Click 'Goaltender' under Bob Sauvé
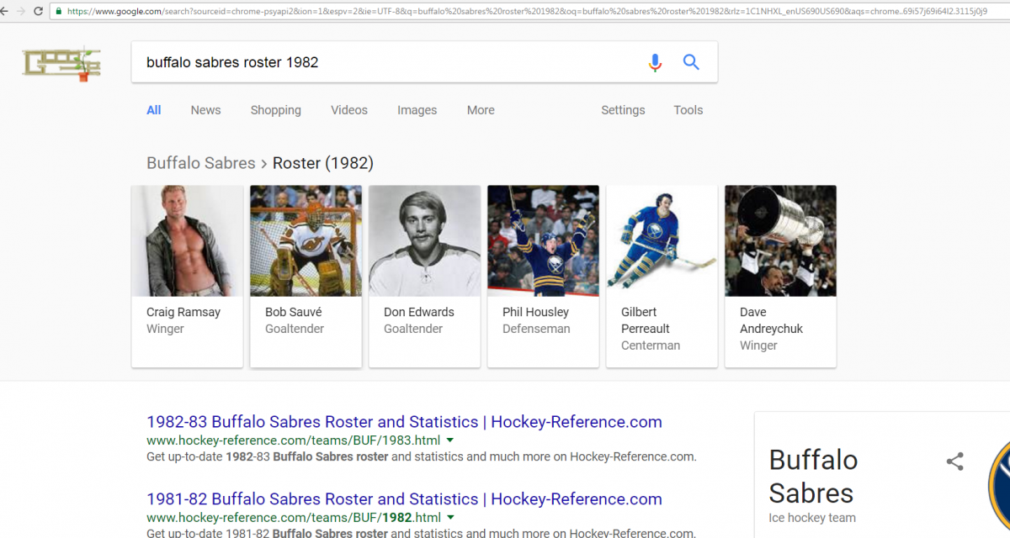The height and width of the screenshot is (538, 1010). pyautogui.click(x=295, y=329)
